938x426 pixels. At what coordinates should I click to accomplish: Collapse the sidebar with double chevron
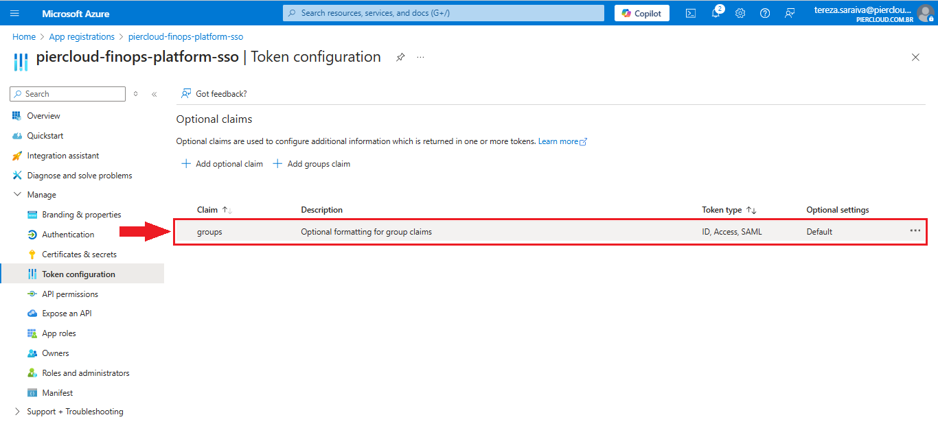(155, 94)
